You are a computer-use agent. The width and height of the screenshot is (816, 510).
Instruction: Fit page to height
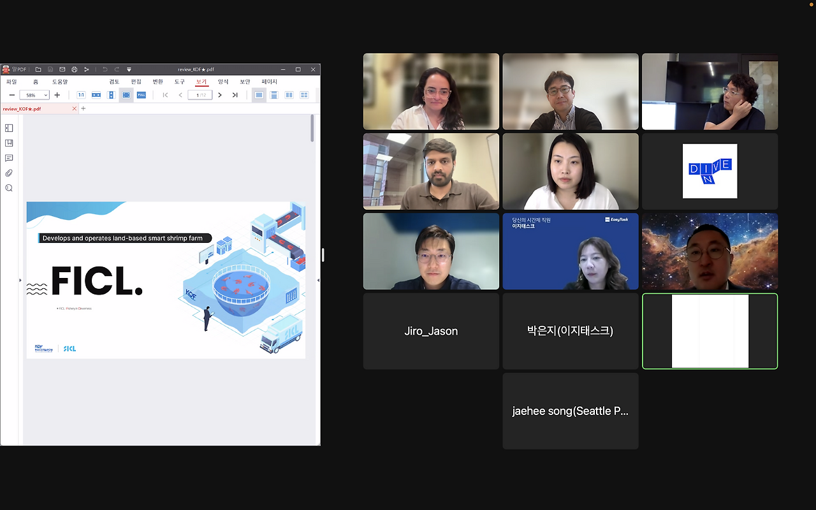pos(111,95)
